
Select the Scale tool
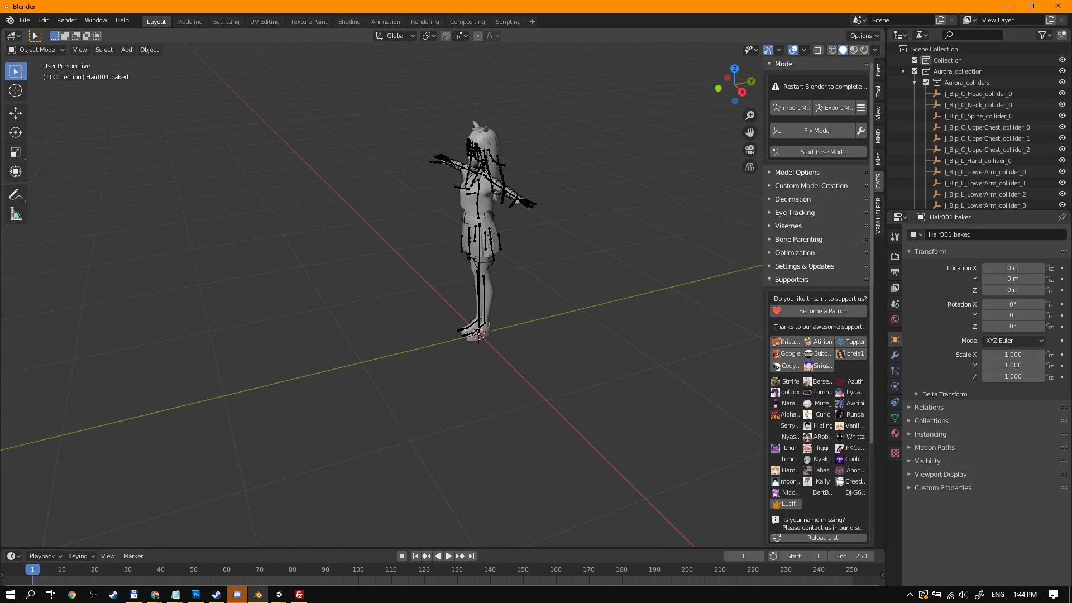tap(15, 152)
